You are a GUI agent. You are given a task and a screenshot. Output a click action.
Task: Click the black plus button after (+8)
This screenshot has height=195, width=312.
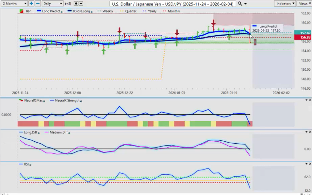pos(76,3)
